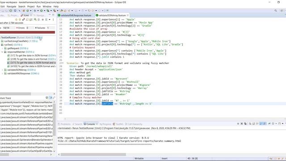Screen dimensions: 286x161
Task: Minimize the JUnit view panel
Action: pos(50,15)
